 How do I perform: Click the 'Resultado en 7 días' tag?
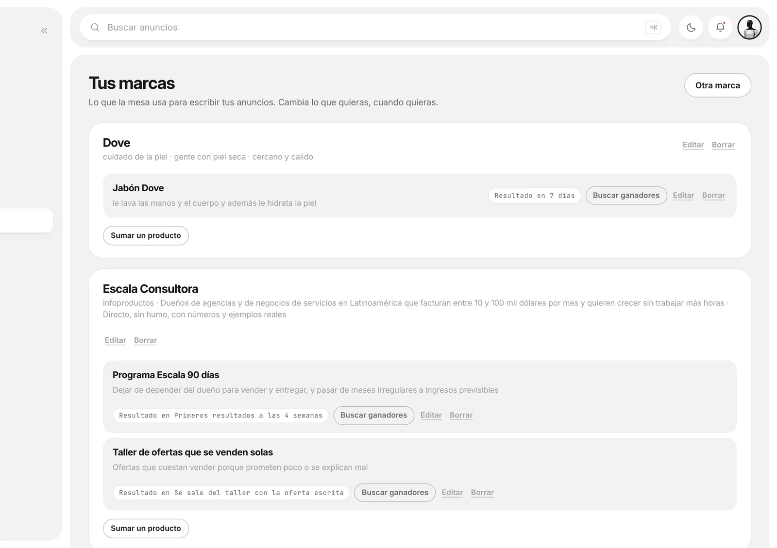pos(534,196)
